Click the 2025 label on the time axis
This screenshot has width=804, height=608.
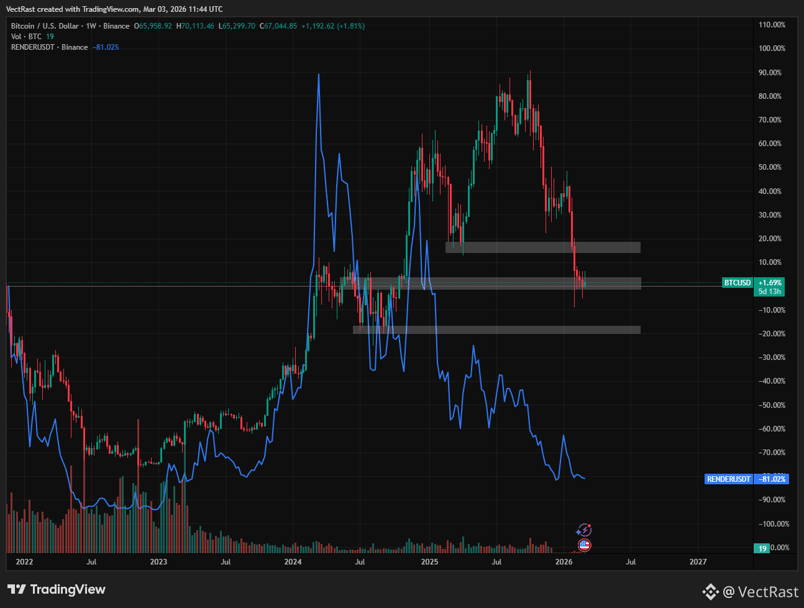click(x=429, y=562)
